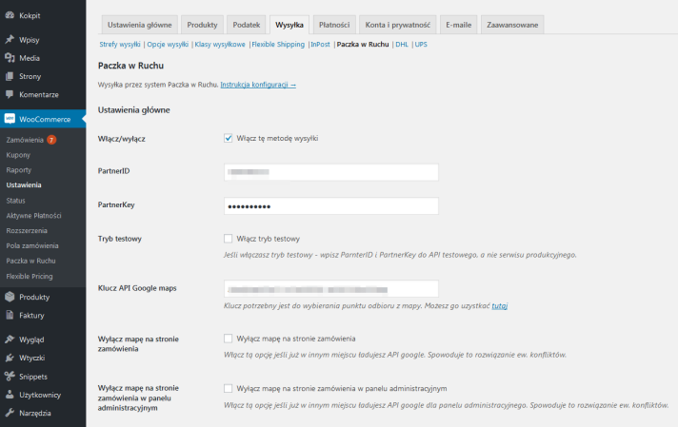This screenshot has width=678, height=427.
Task: Enable the Włącz tryb testowy checkbox
Action: (228, 239)
